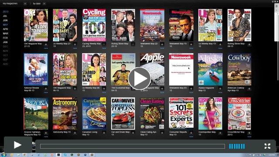Select year 2013 in sidebar

[6, 12]
